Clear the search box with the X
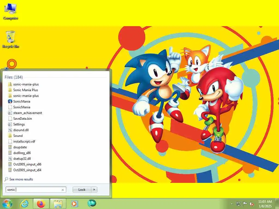 tap(63, 190)
